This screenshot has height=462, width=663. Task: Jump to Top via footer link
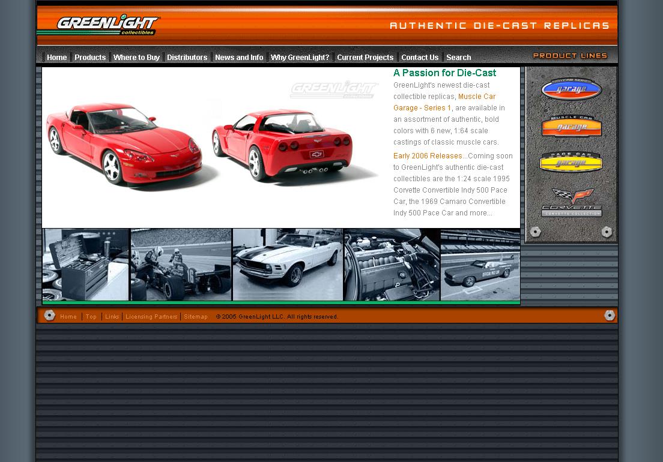pos(91,317)
